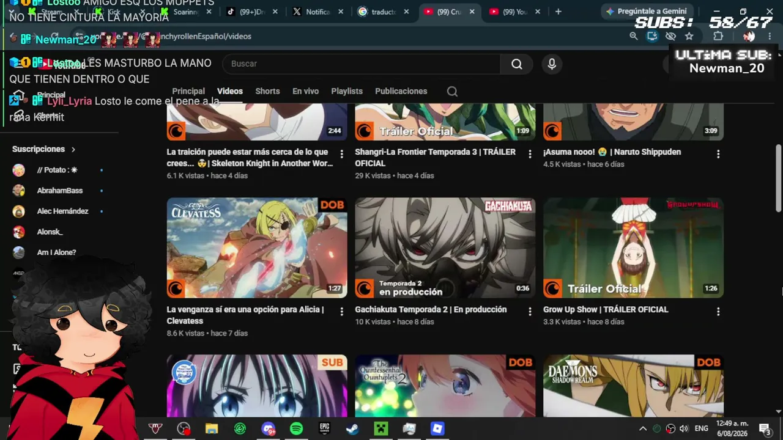Play the Grow Up Show thumbnail
This screenshot has height=440, width=783.
(633, 248)
